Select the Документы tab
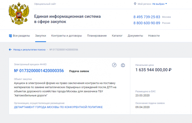 [135, 36]
